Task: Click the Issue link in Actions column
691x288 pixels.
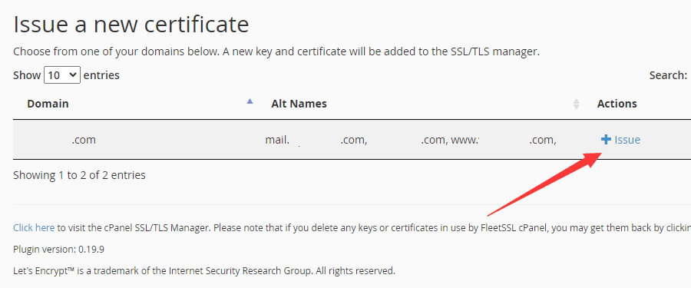Action: coord(627,140)
